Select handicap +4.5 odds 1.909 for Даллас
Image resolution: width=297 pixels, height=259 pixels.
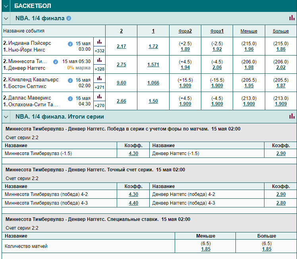185,104
